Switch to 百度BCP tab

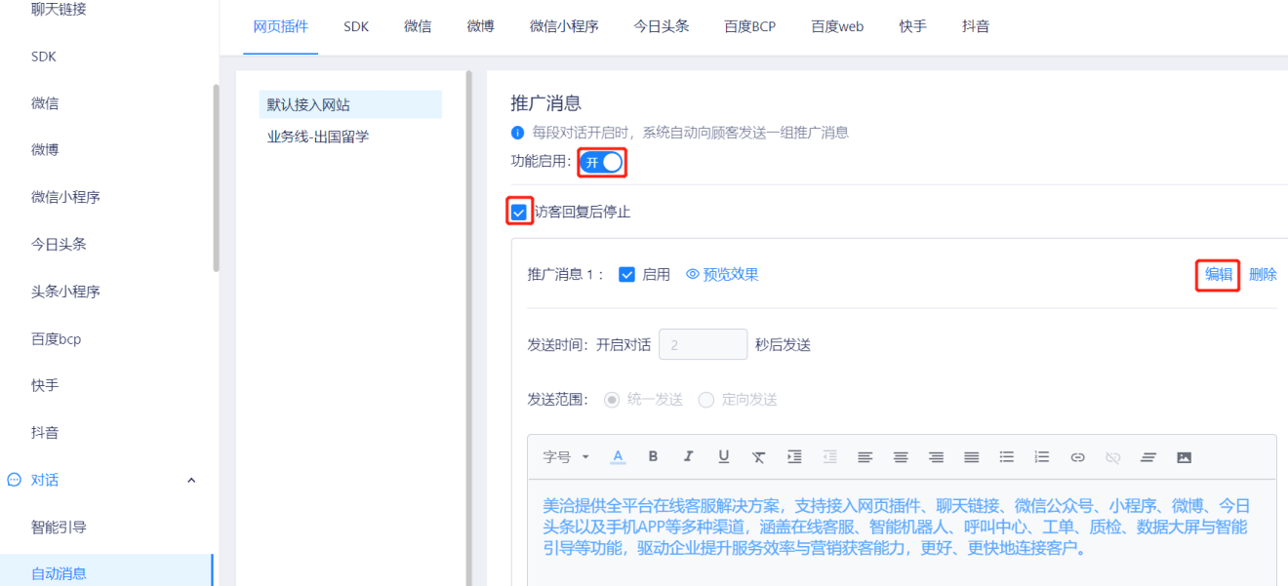pos(749,26)
